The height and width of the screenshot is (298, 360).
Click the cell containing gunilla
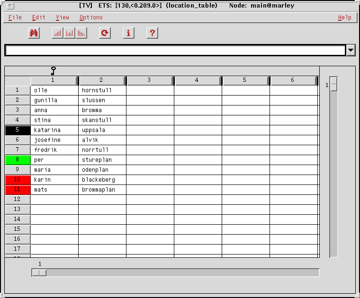tap(54, 100)
